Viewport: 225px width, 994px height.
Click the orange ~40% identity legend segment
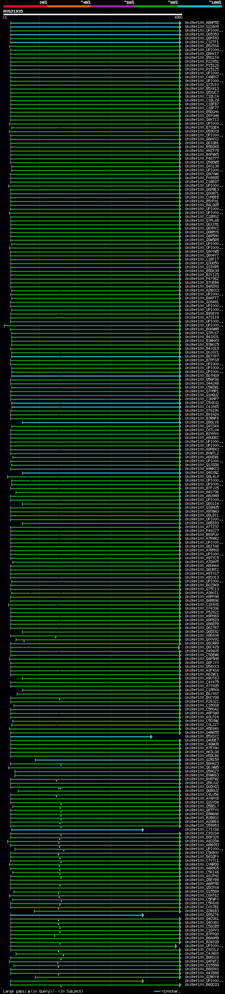click(x=69, y=6)
